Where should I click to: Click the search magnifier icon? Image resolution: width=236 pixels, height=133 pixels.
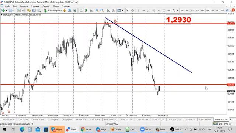pyautogui.click(x=227, y=10)
